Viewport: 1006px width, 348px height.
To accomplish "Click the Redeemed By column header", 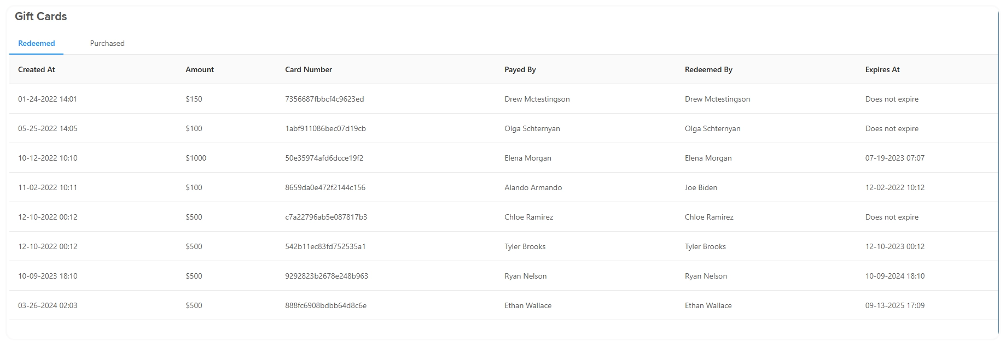I will [x=708, y=69].
